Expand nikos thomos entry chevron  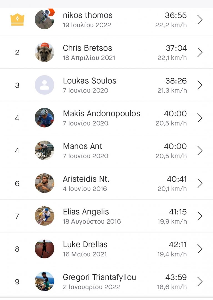(200, 20)
